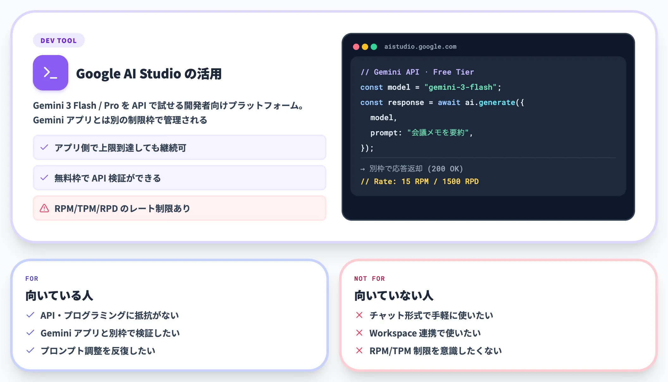Click the red window dot in code panel
The image size is (668, 382).
[356, 47]
